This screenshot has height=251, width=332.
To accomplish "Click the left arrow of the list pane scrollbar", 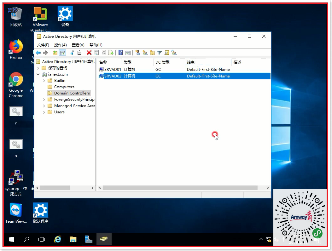I will pos(100,188).
